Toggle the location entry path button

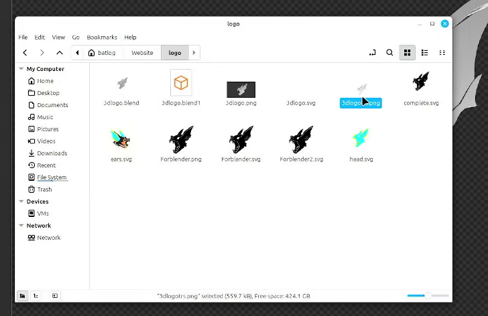tap(372, 53)
